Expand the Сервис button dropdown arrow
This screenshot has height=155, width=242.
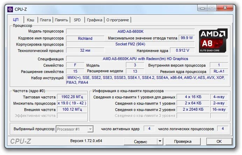(x=160, y=141)
